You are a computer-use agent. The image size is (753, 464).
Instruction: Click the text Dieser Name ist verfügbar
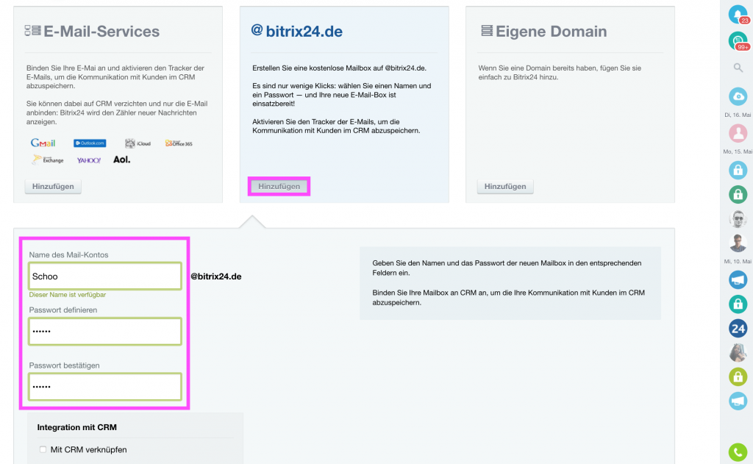68,295
